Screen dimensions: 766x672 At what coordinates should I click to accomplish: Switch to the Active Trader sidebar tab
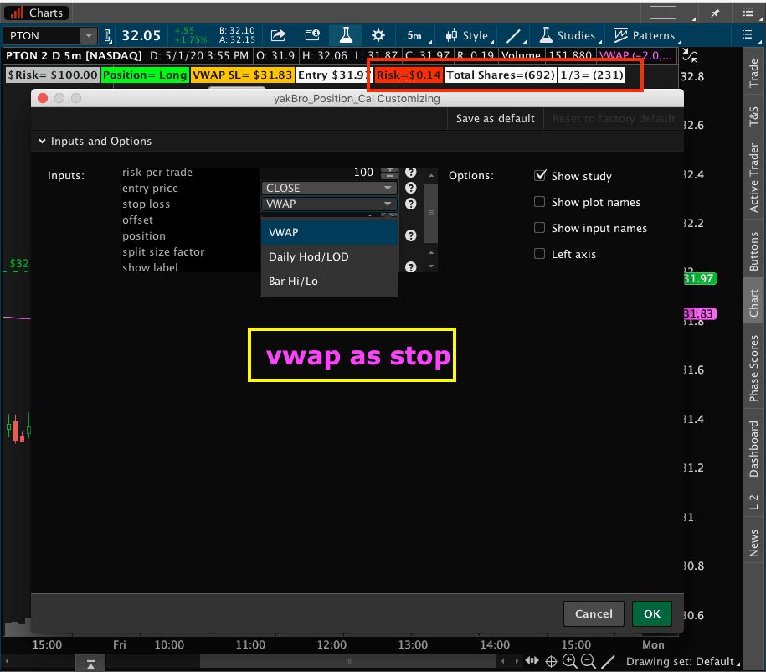[x=753, y=177]
